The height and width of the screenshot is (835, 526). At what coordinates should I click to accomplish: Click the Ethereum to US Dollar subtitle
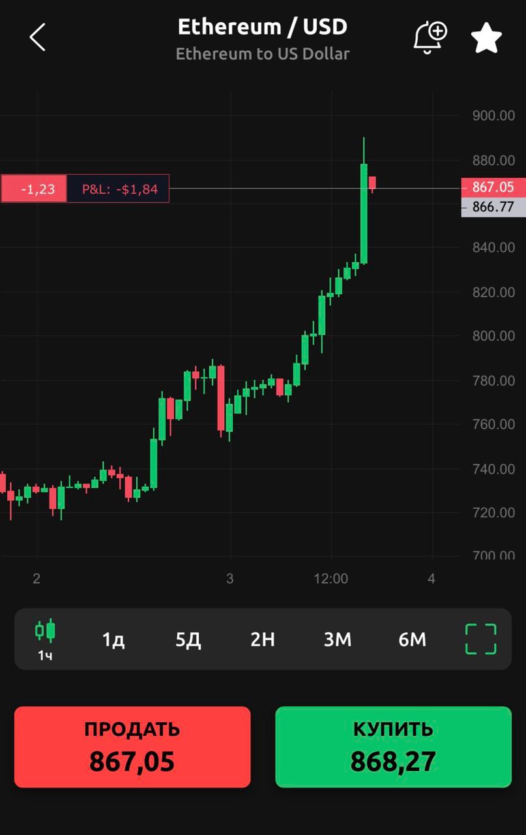point(263,54)
